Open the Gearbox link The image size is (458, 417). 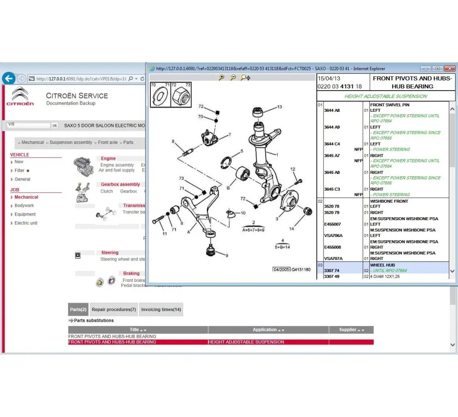point(129,191)
